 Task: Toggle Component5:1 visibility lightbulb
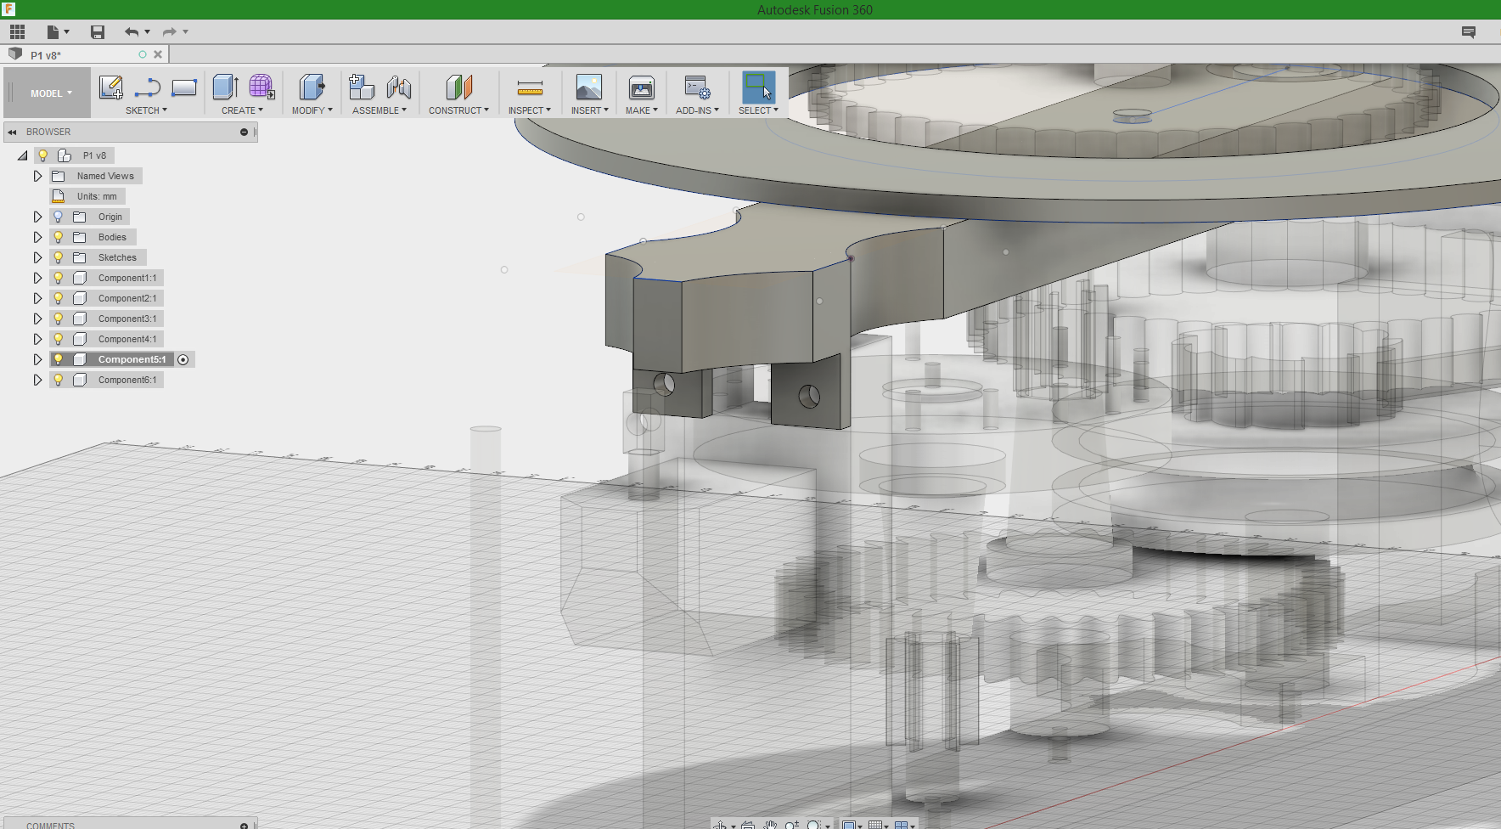tap(59, 359)
